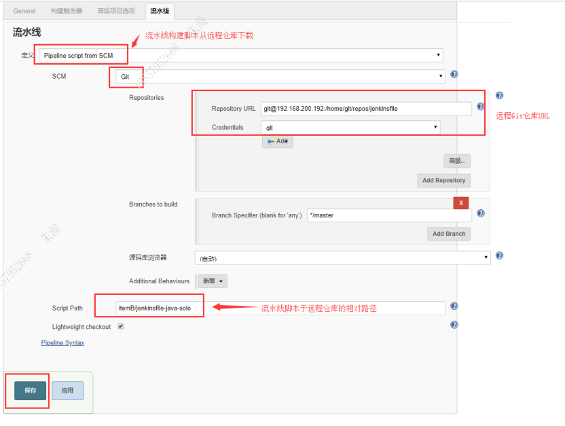Switch to the General tab

click(x=24, y=11)
